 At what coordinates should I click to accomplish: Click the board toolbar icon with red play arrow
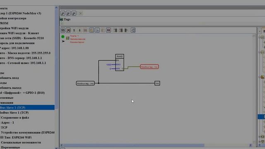tap(68, 30)
